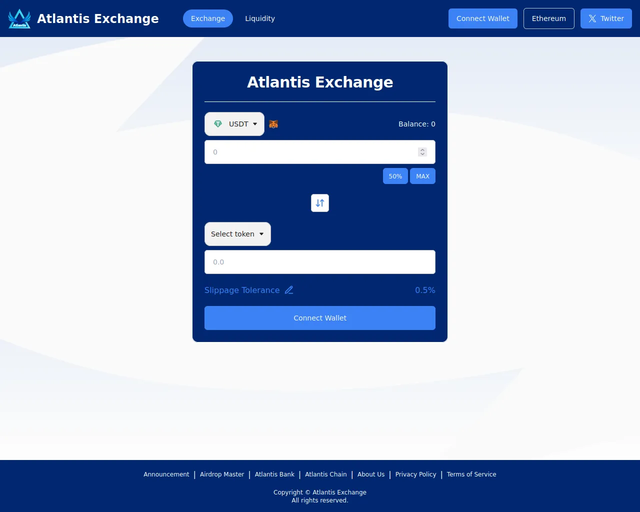This screenshot has height=512, width=640.
Task: Click the MAX amount button
Action: 423,176
